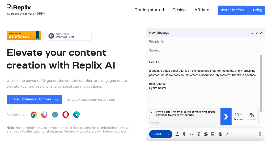Open text formatting options

(x=177, y=134)
